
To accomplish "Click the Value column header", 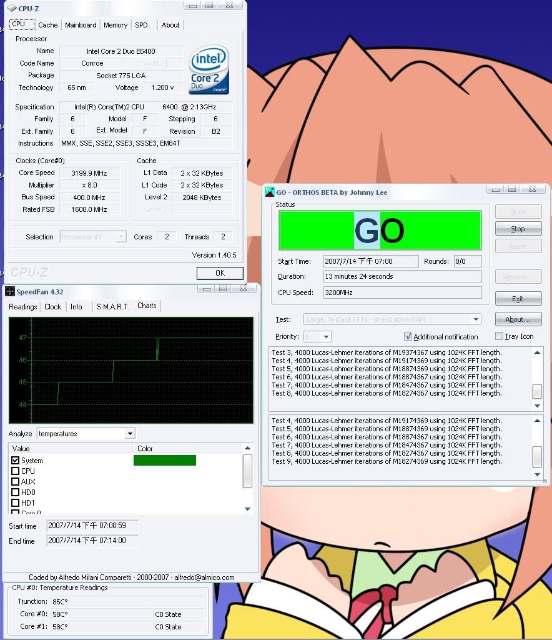I will (x=71, y=448).
